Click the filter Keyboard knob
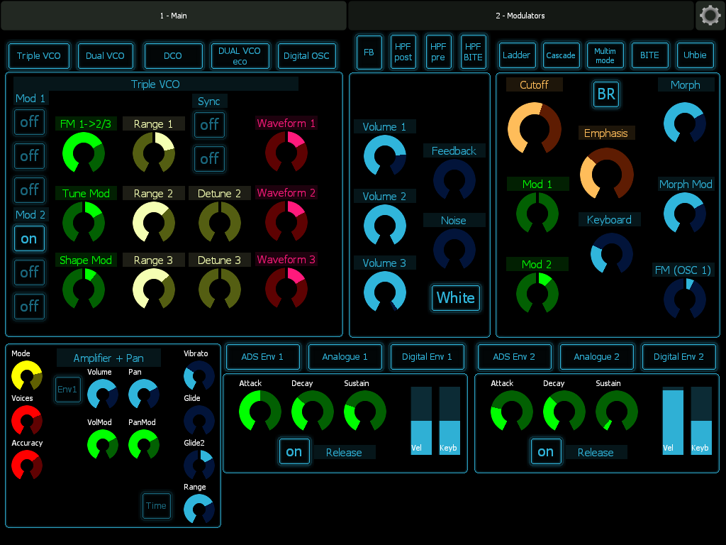 pos(612,254)
